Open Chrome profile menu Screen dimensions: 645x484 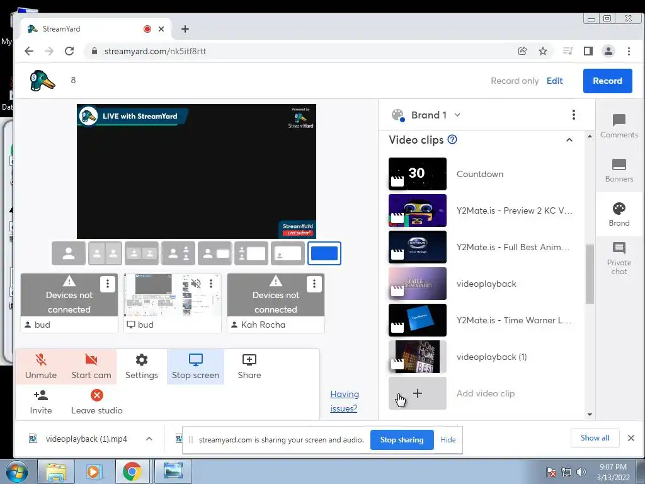[608, 51]
